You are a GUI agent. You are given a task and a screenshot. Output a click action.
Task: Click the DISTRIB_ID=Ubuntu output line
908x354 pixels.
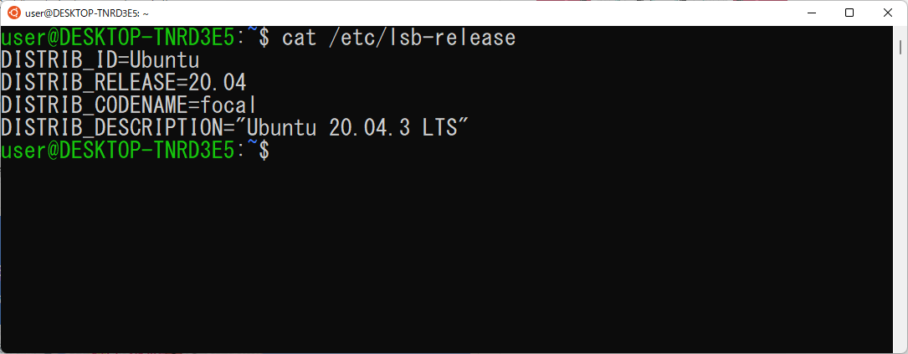coord(100,60)
